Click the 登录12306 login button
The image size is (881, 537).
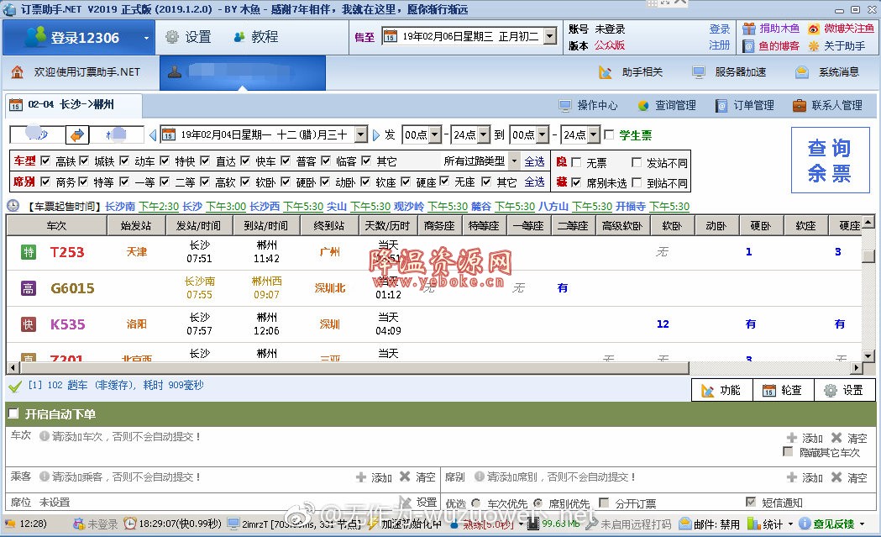tap(79, 38)
